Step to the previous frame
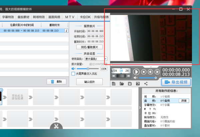Image resolution: width=200 pixels, height=137 pixels. pos(150,71)
